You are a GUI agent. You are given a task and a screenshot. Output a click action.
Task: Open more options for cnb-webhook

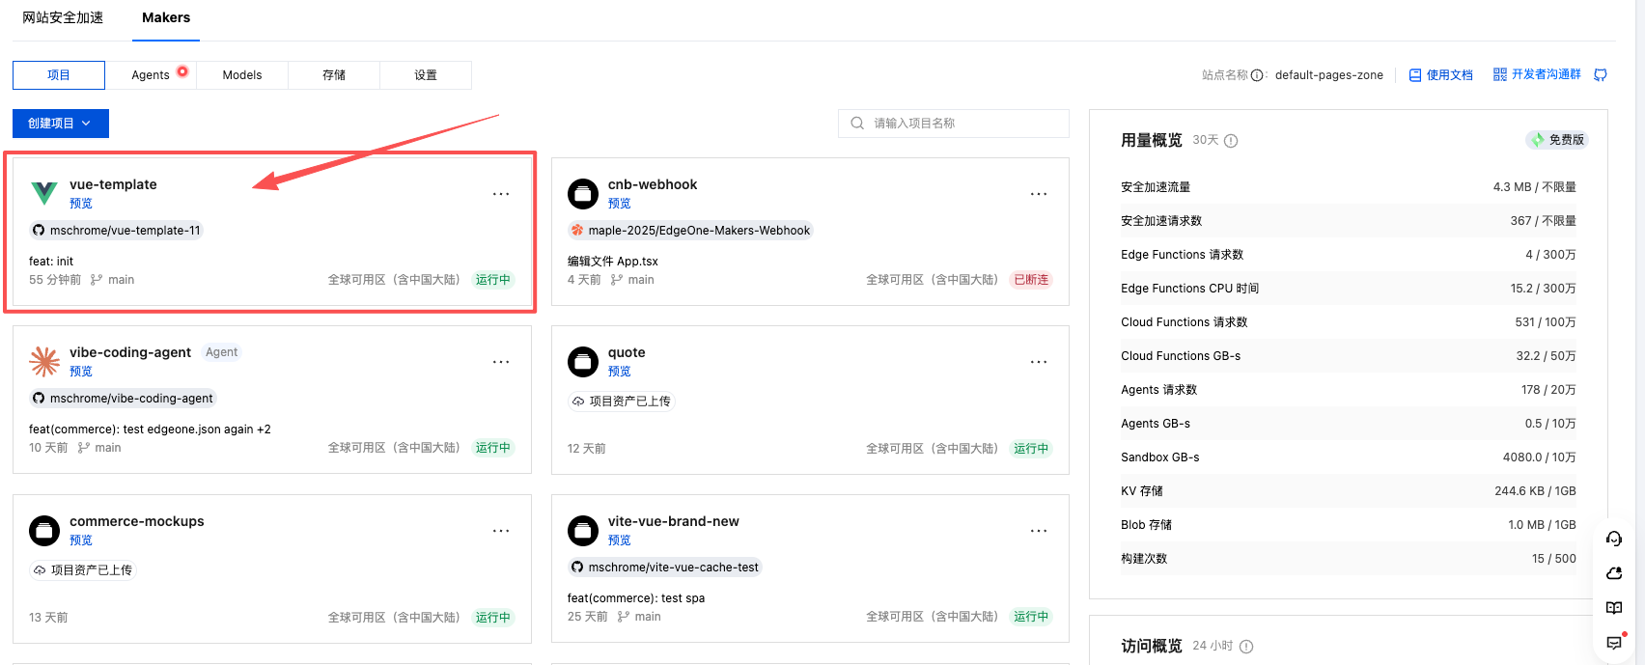1039,194
